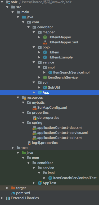The width and height of the screenshot is (99, 205).
Task: Select the service package under main
Action: click(x=48, y=62)
